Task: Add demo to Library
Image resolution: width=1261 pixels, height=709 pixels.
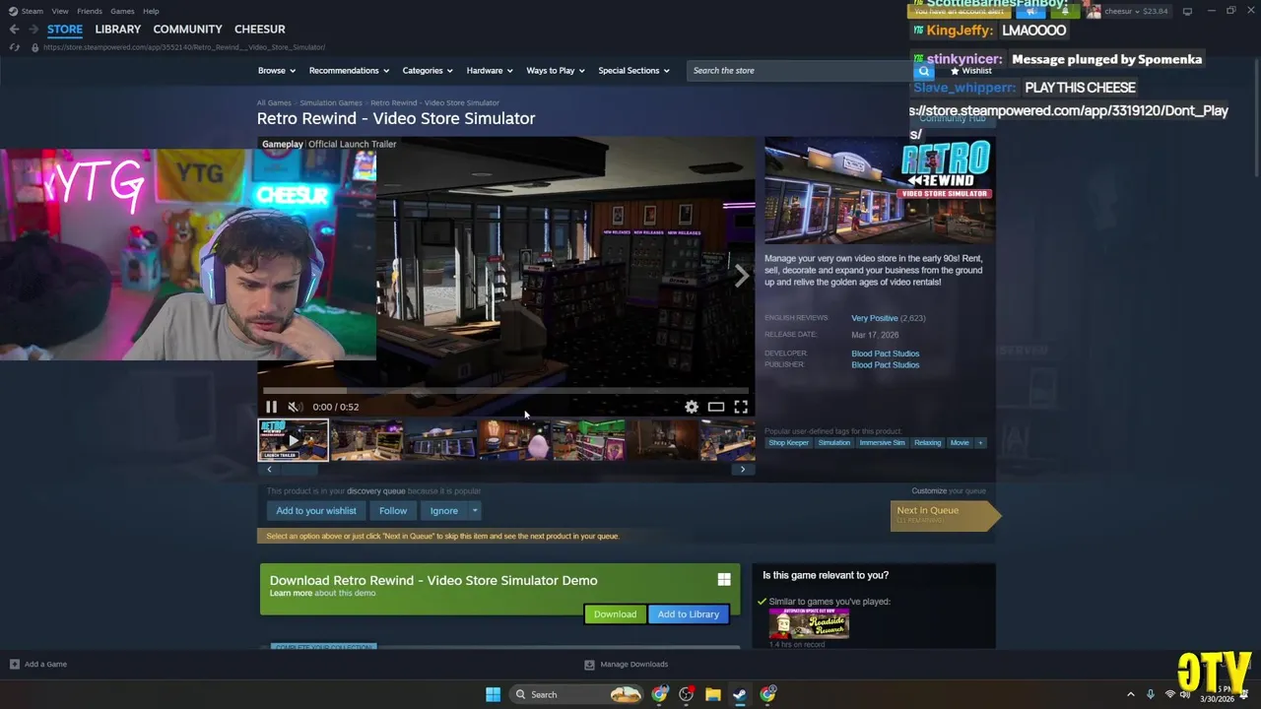Action: pos(689,614)
